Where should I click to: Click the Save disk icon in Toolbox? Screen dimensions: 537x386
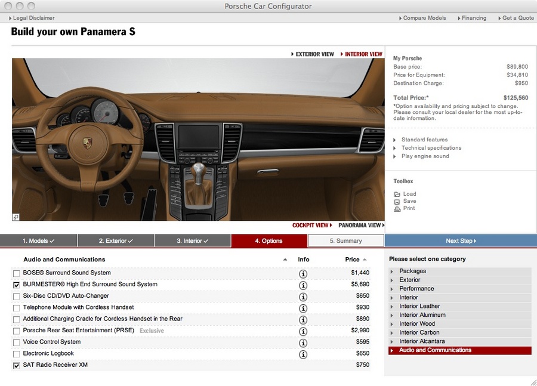pos(397,202)
